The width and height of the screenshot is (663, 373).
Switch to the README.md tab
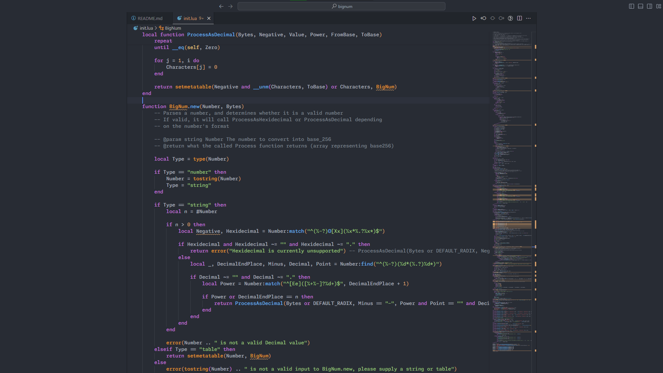150,18
